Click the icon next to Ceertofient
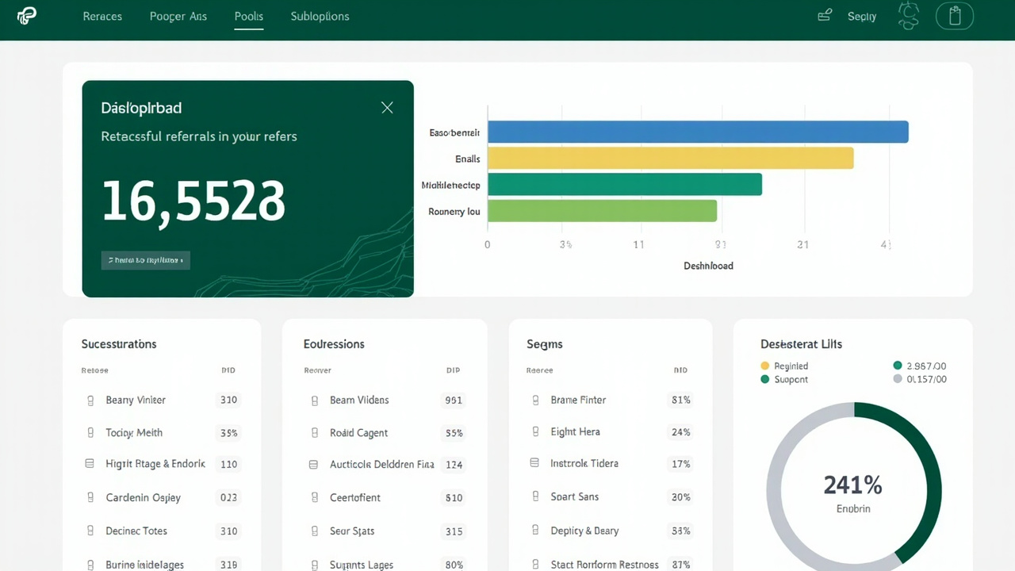 (x=315, y=498)
